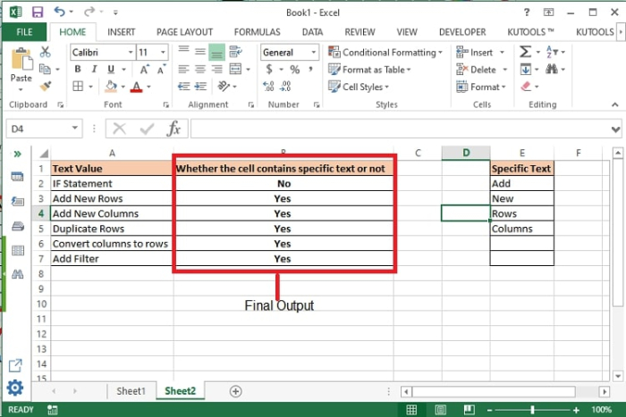Viewport: 626px width, 417px height.
Task: Click the AutoSum sigma icon
Action: pyautogui.click(x=526, y=52)
